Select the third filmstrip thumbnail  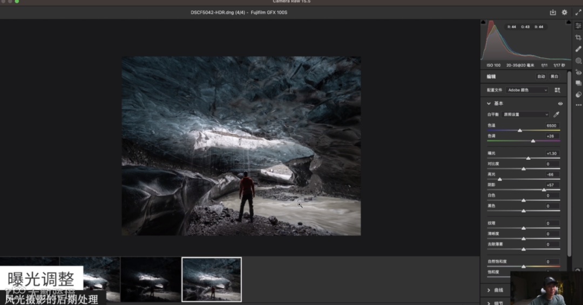click(x=151, y=279)
